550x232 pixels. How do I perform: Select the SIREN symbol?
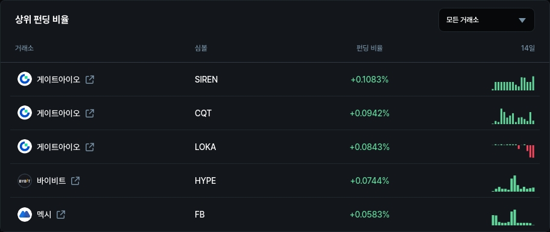tap(206, 80)
